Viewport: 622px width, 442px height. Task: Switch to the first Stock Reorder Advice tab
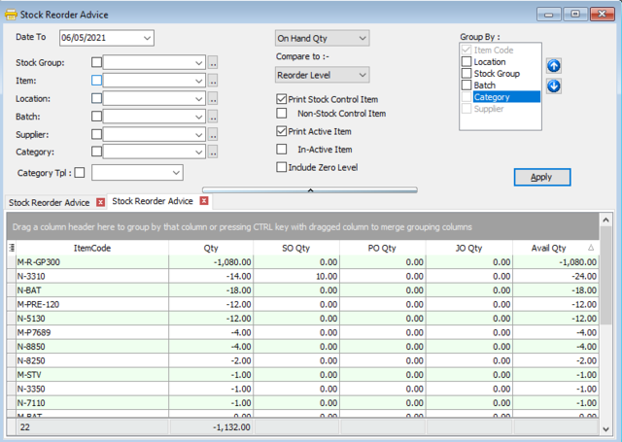50,202
